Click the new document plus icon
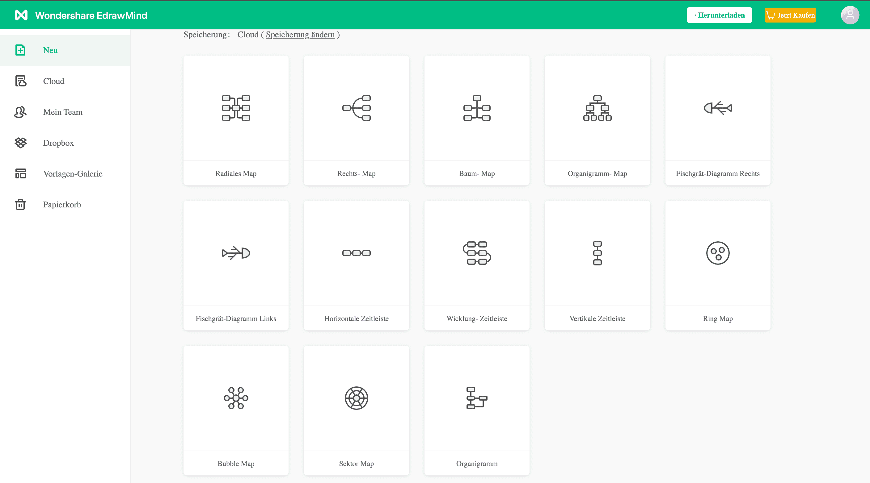 point(20,50)
